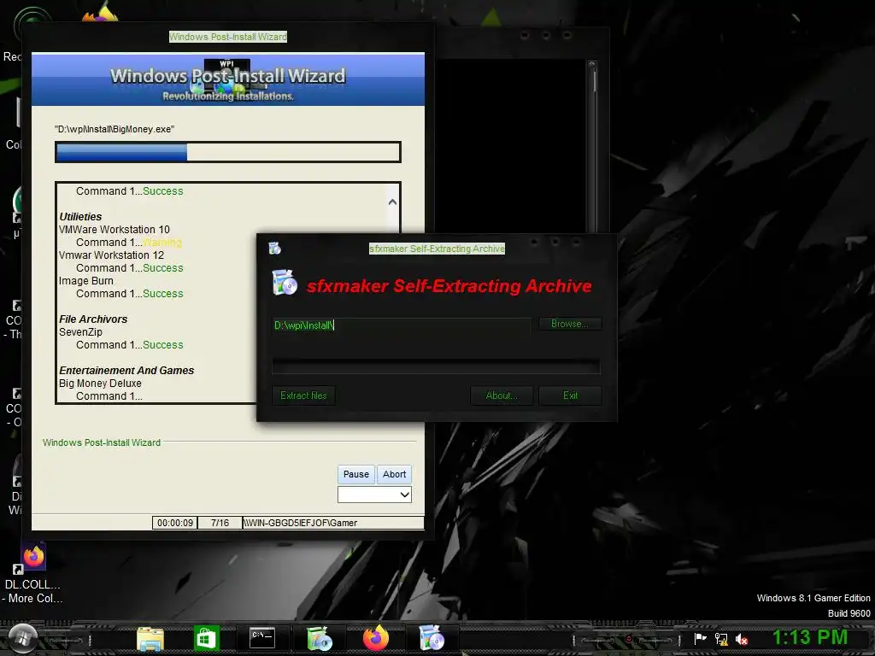Open the About... dialog in sfxmaker
This screenshot has height=656, width=875.
tap(501, 395)
